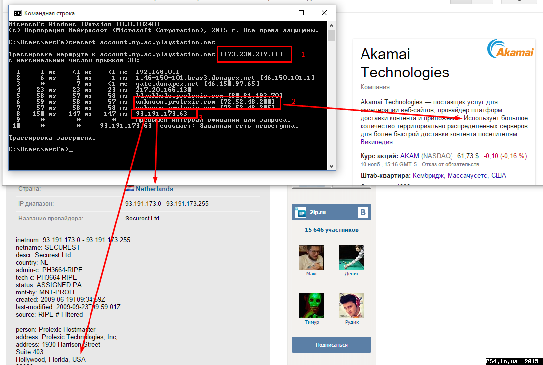The image size is (543, 365).
Task: Click the inetnum: whois line
Action: coord(73,240)
